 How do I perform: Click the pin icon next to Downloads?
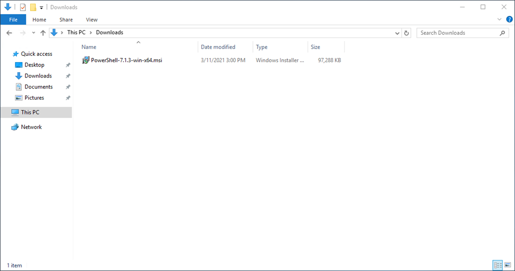tap(68, 76)
